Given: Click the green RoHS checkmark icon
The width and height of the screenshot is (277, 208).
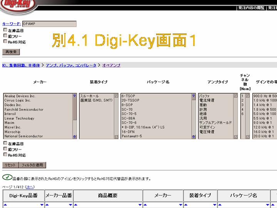Looking at the screenshot, I should click(x=7, y=177).
